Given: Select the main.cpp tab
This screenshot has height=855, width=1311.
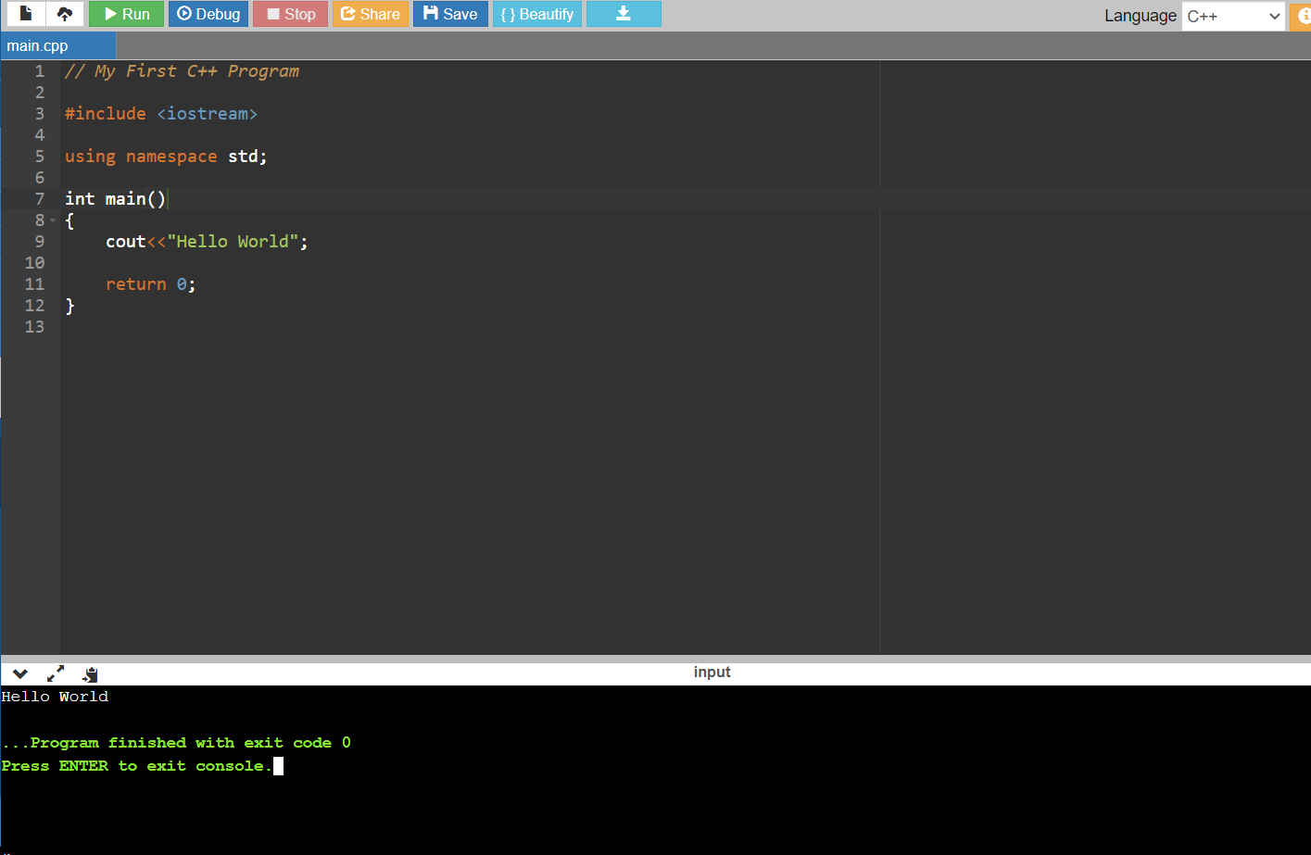Looking at the screenshot, I should 57,45.
